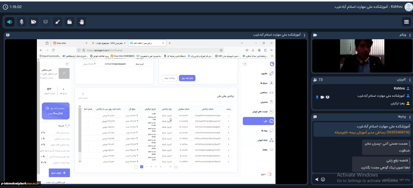Screen dimensions: 413x188
Task: Click the webcam panel camera icon
Action: pos(315,35)
